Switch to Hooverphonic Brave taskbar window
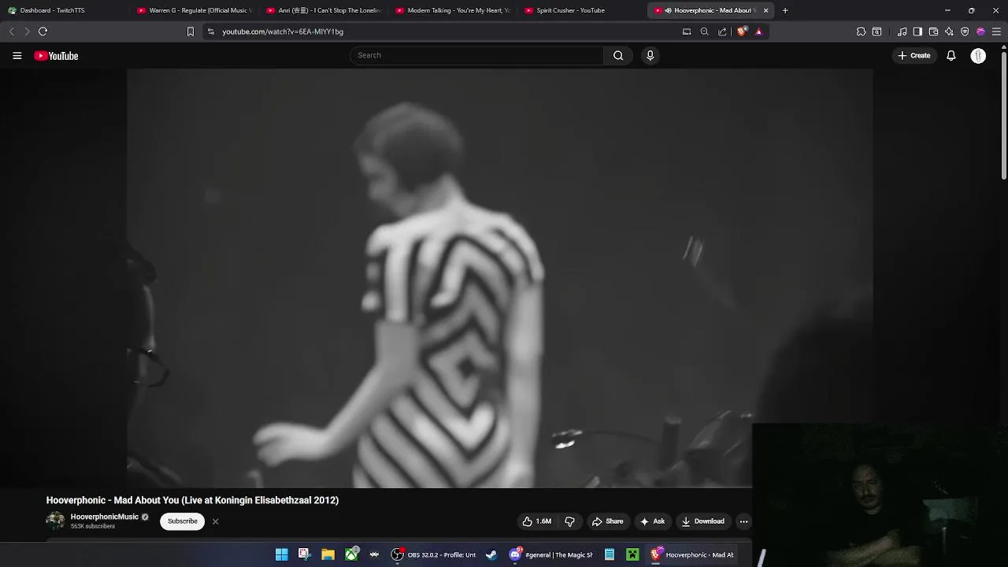This screenshot has width=1008, height=567. (x=692, y=554)
